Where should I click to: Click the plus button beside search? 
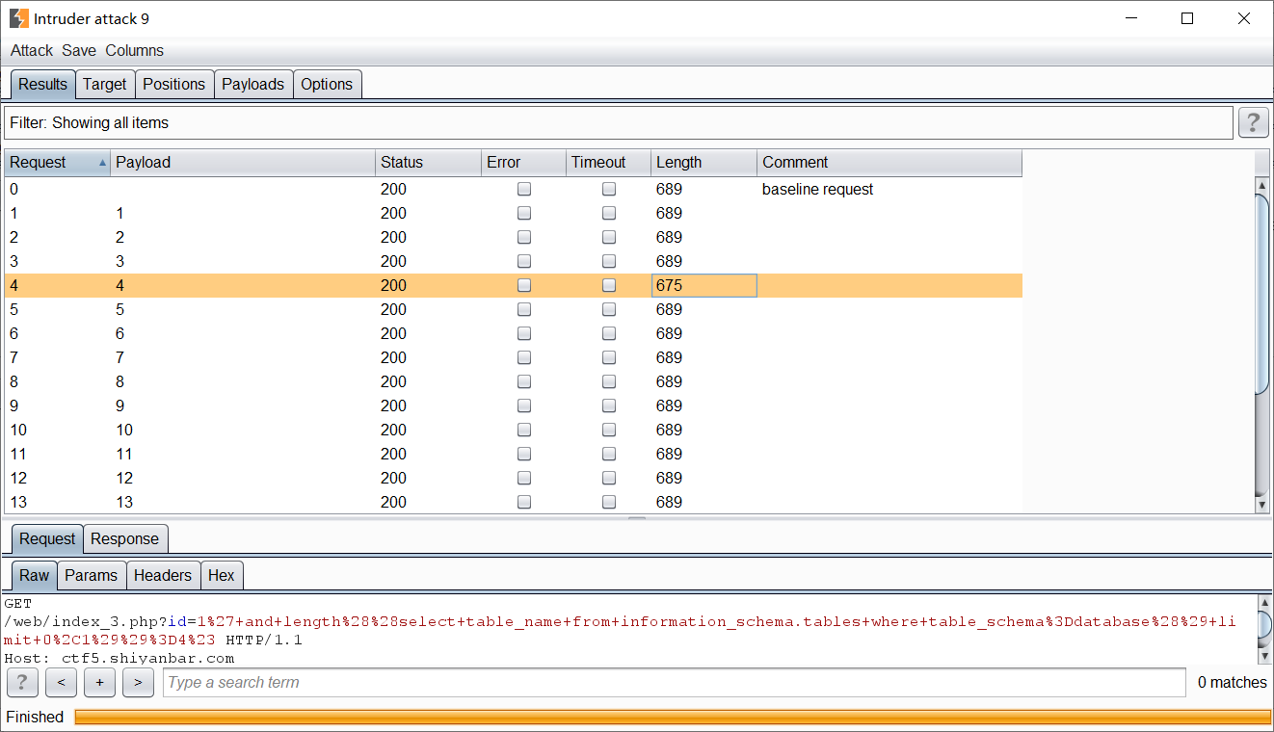(99, 683)
